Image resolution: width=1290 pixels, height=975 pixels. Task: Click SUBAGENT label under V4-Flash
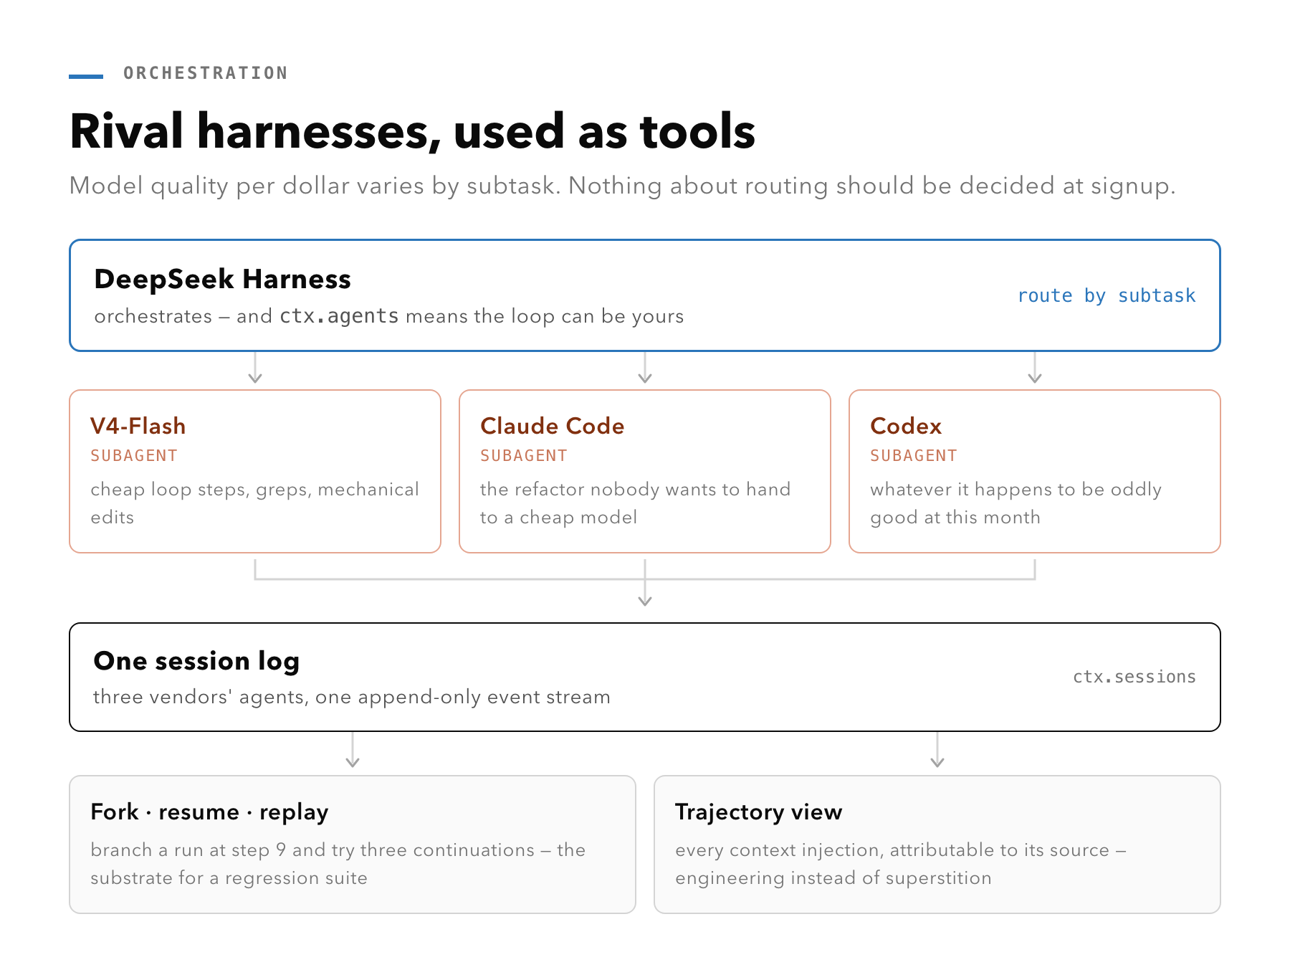pyautogui.click(x=134, y=456)
